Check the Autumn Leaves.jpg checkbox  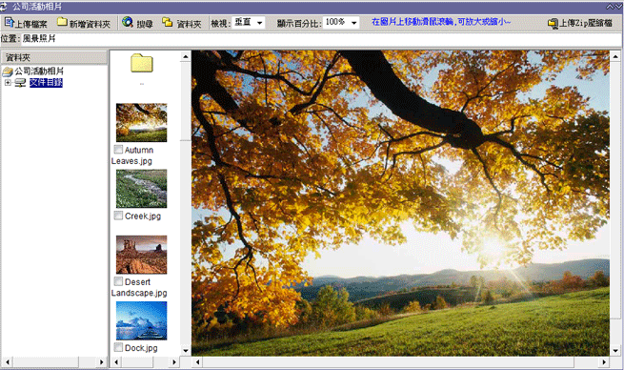(118, 150)
